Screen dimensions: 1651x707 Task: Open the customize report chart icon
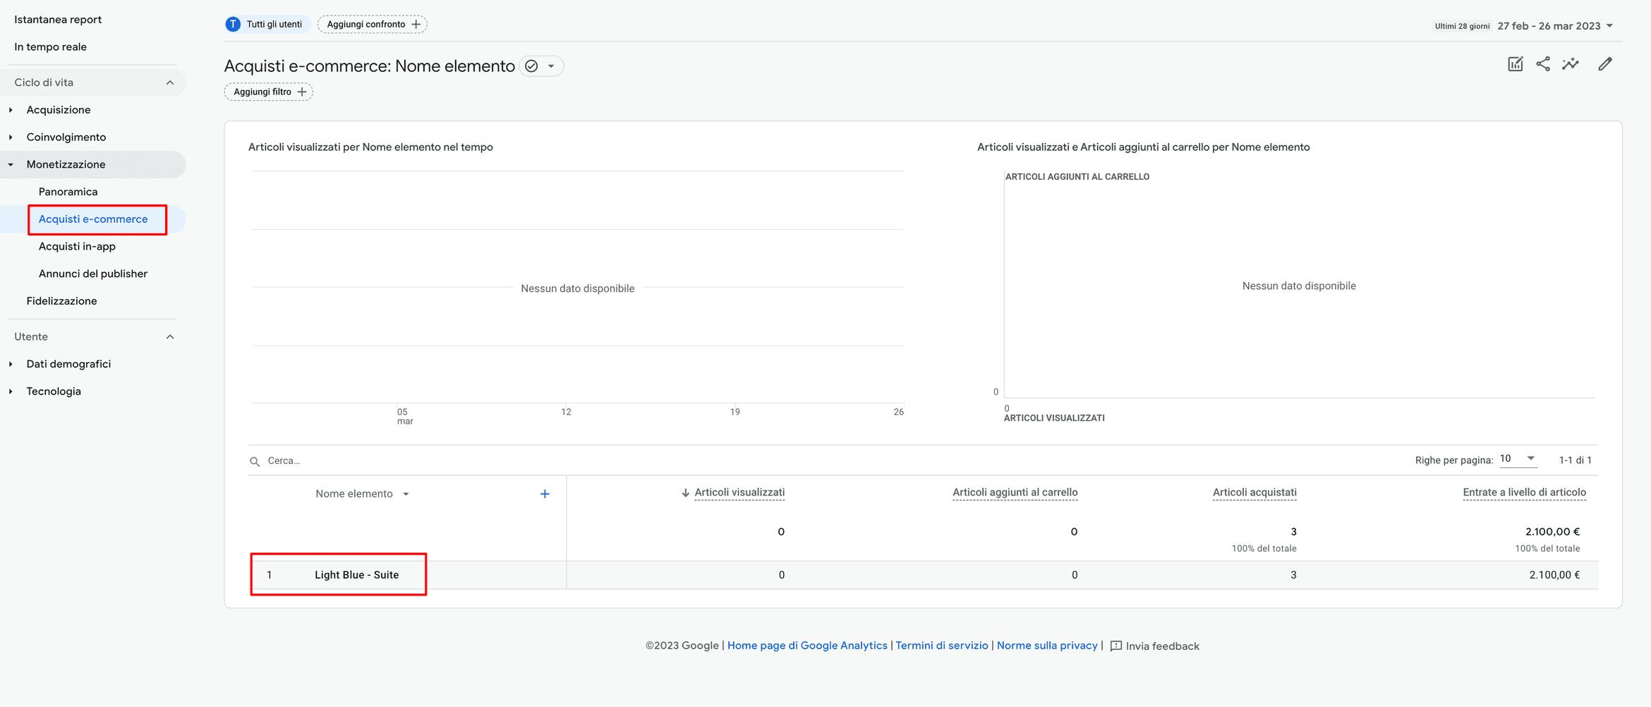coord(1515,64)
